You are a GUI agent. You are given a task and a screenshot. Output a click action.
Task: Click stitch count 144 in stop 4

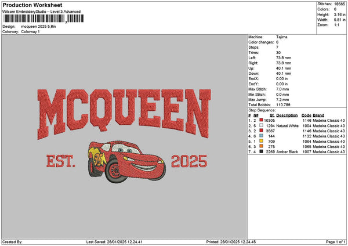click(x=271, y=136)
